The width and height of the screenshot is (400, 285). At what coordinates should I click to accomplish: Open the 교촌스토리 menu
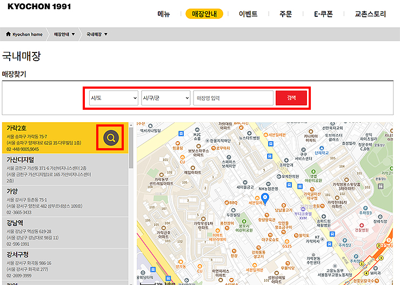coord(370,14)
